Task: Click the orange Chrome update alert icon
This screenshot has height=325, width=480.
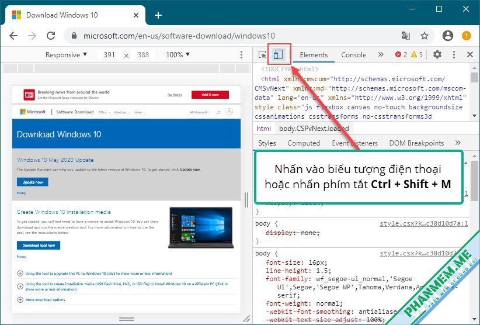Action: pyautogui.click(x=466, y=36)
